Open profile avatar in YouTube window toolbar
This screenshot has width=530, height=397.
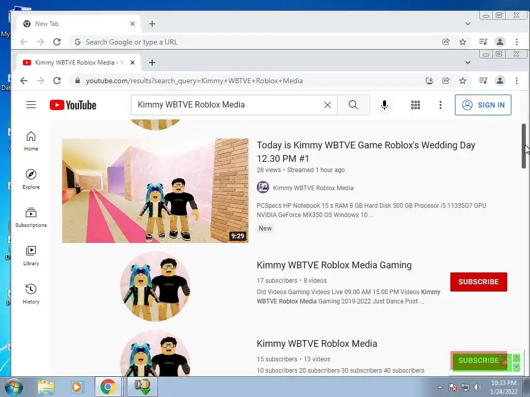499,81
